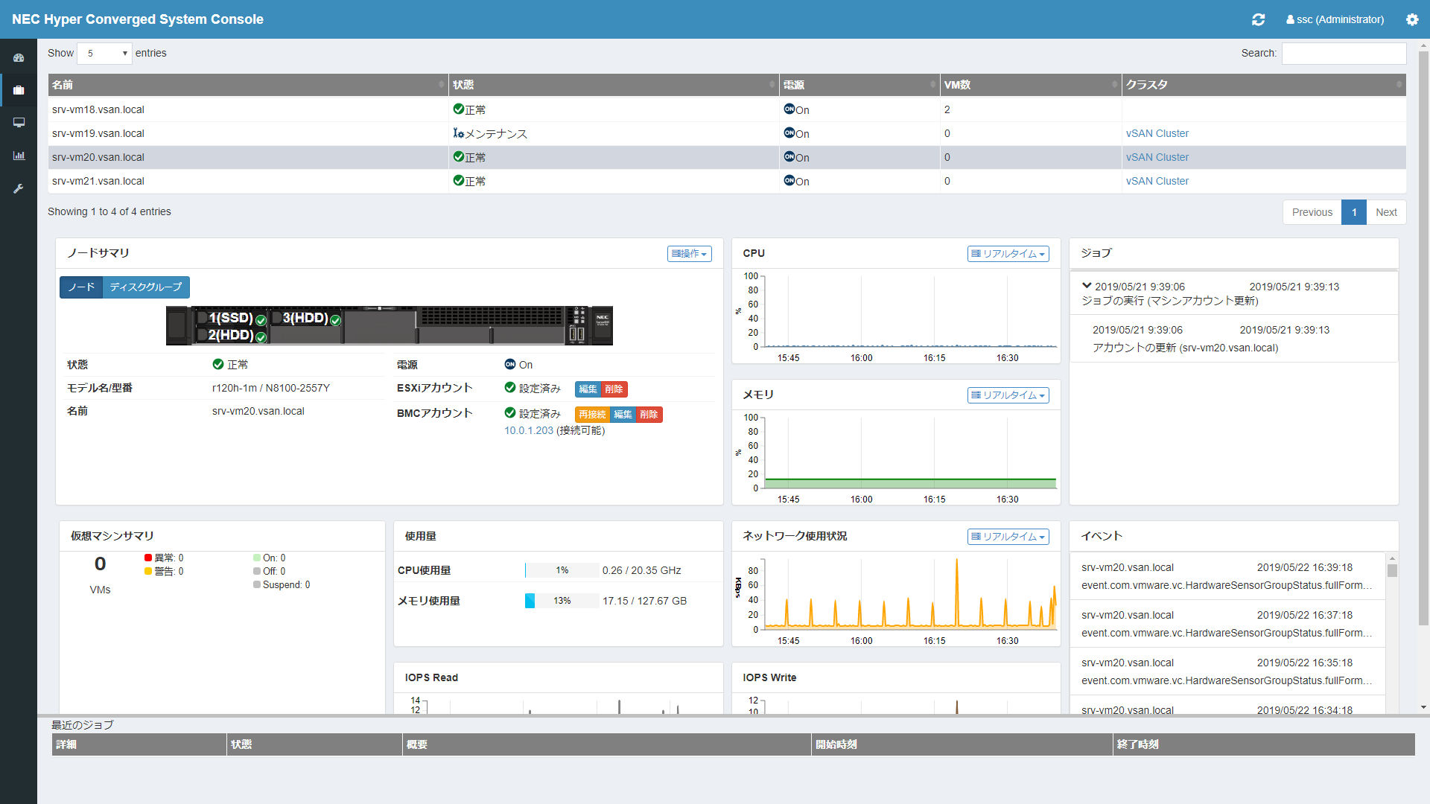Open vSAN Cluster link for srv-vm21
The height and width of the screenshot is (804, 1430).
pyautogui.click(x=1157, y=181)
